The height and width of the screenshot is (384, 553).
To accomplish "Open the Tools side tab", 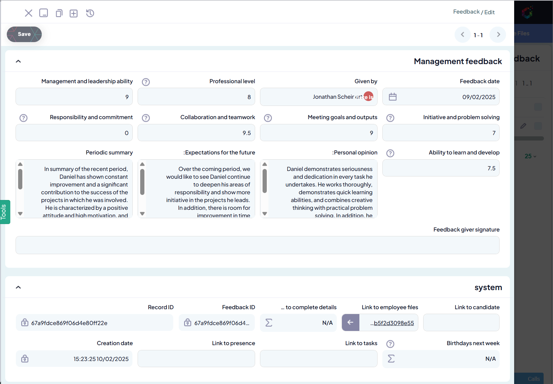I will (5, 212).
